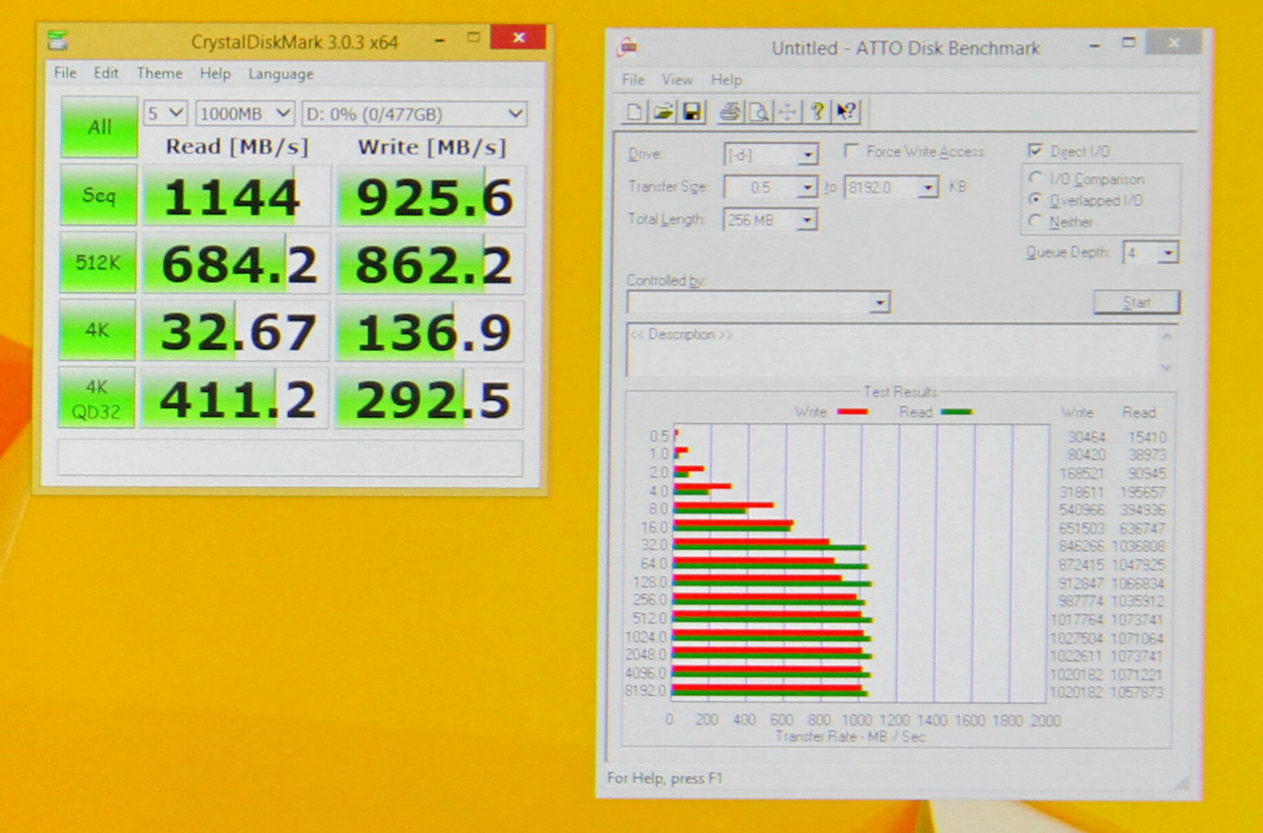1263x833 pixels.
Task: Open the View menu in ATTO
Action: [x=677, y=80]
